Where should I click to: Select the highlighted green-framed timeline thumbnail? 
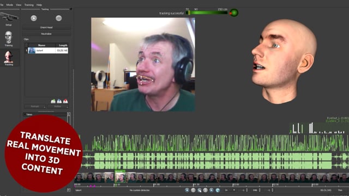tap(120, 177)
